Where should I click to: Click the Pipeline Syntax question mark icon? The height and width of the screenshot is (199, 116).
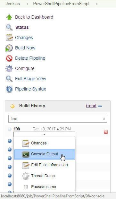pyautogui.click(x=9, y=89)
